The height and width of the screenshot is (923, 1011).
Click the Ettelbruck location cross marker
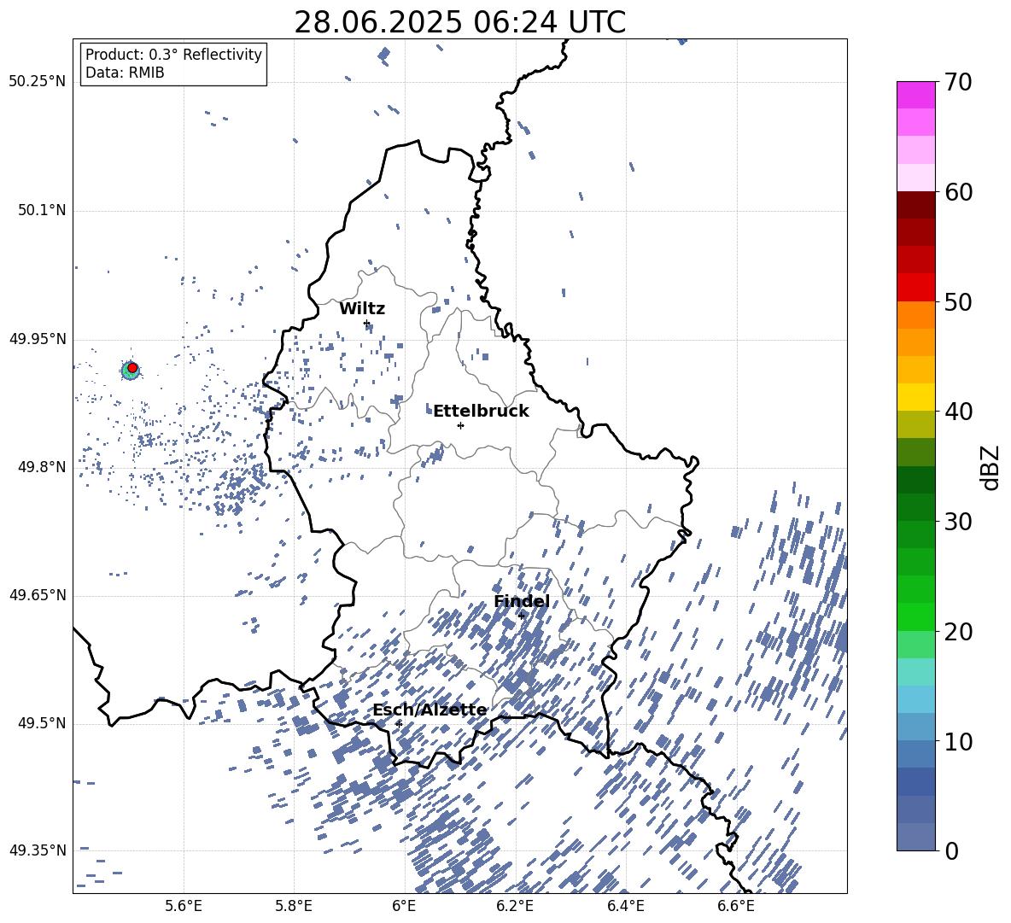pos(460,425)
